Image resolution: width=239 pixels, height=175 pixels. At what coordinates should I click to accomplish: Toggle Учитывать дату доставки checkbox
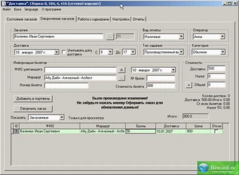coord(64,52)
